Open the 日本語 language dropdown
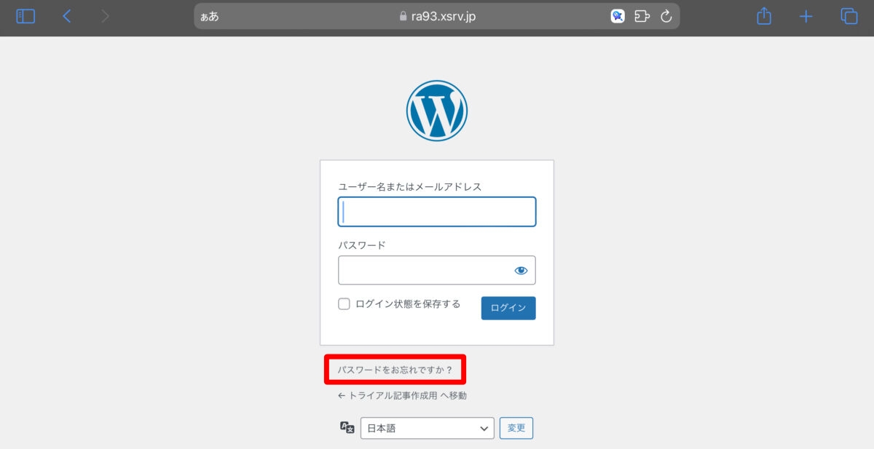The height and width of the screenshot is (449, 874). [x=428, y=429]
